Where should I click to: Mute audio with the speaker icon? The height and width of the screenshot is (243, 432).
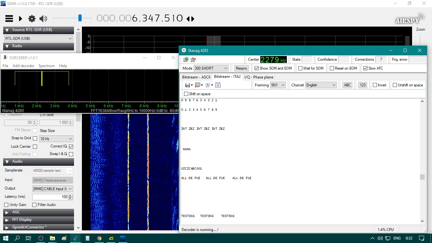coord(43,19)
